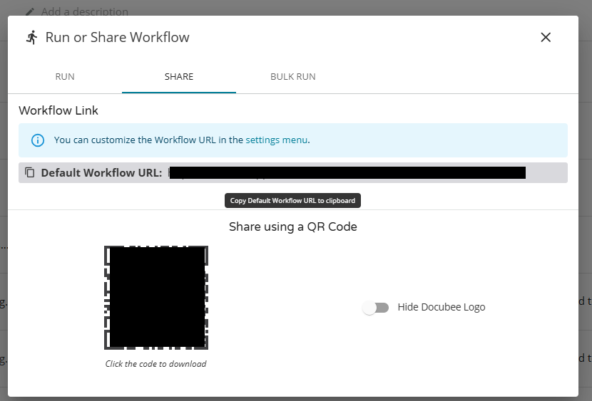This screenshot has width=592, height=401.
Task: Select the SHARE tab
Action: 179,76
